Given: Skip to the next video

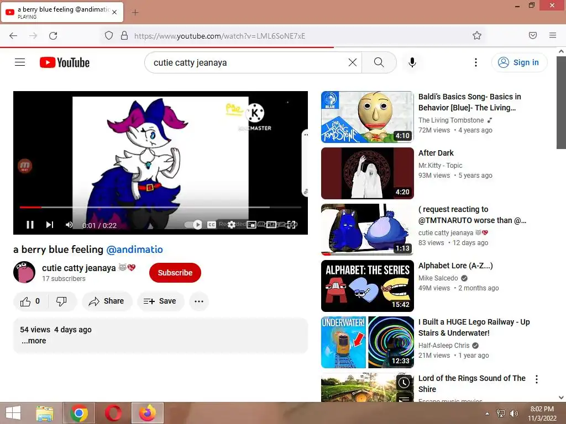Looking at the screenshot, I should (x=49, y=225).
